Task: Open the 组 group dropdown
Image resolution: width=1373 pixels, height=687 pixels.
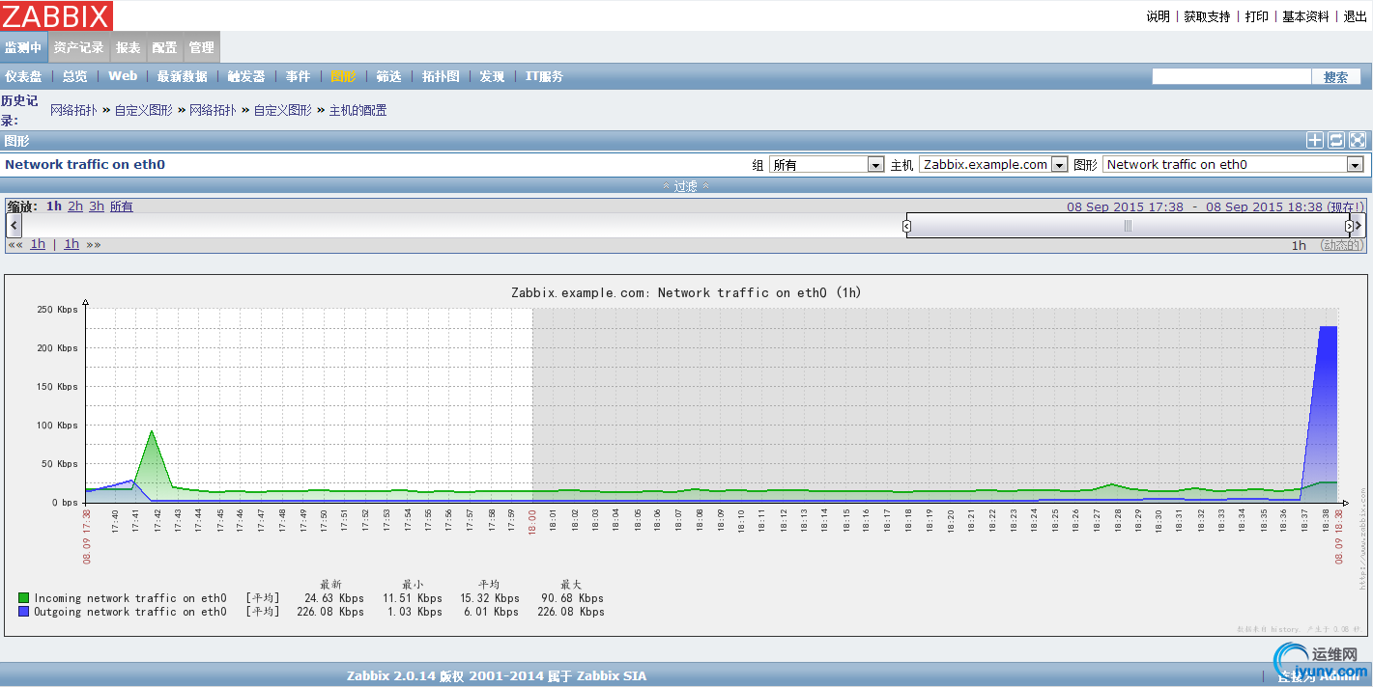Action: coord(826,165)
